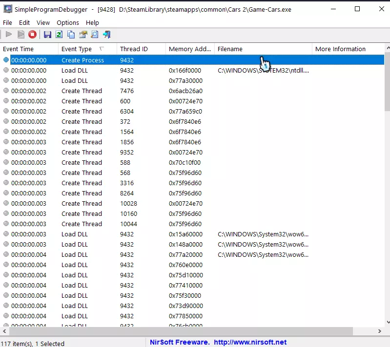Click the green Refresh toolbar icon
The height and width of the screenshot is (347, 390).
pos(59,34)
